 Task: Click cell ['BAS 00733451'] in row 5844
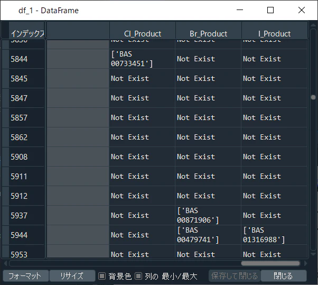tap(142, 59)
